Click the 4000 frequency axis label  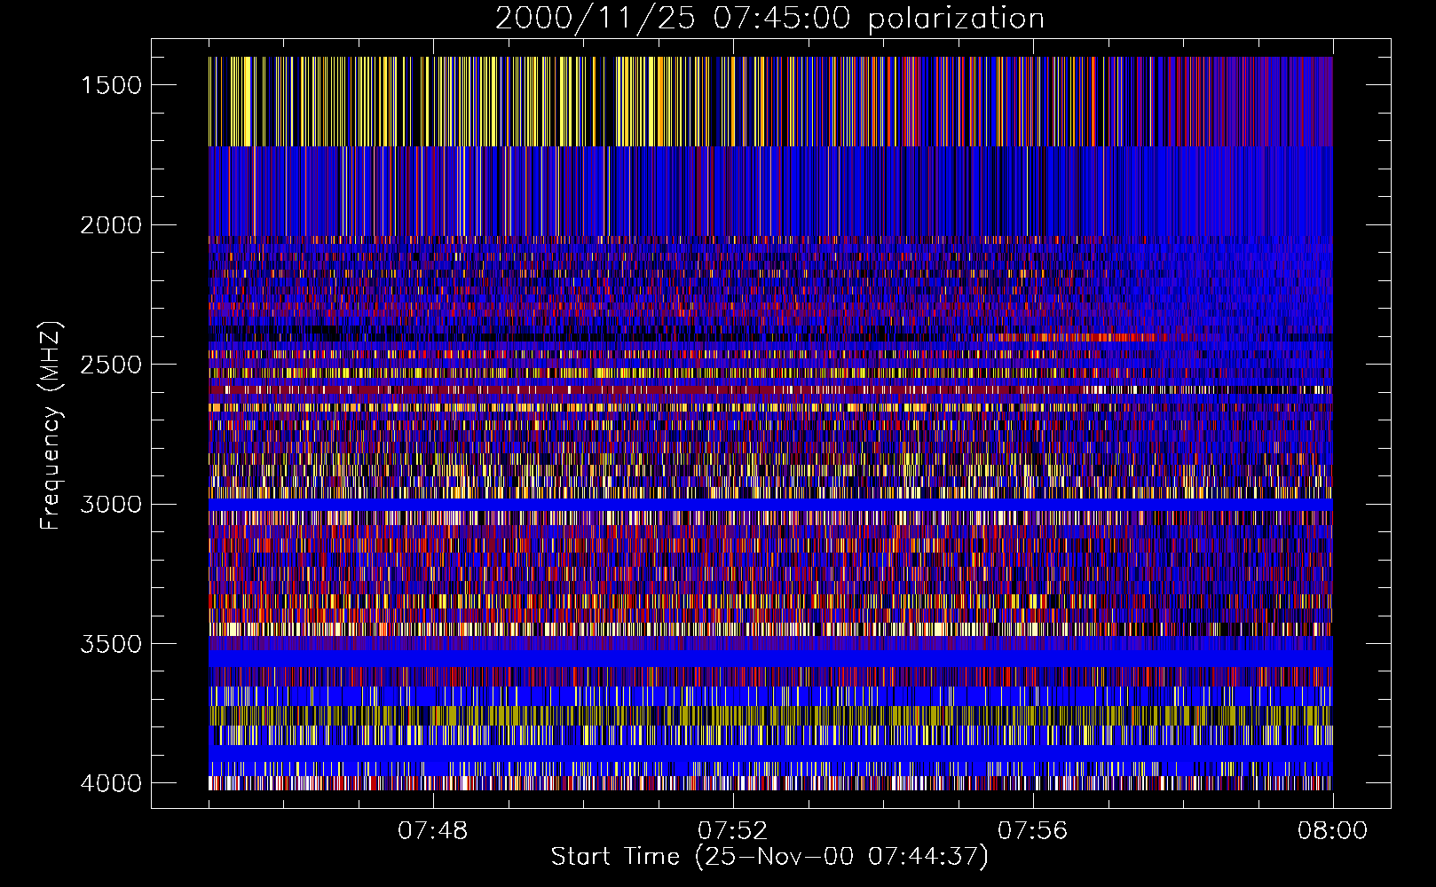tap(111, 783)
